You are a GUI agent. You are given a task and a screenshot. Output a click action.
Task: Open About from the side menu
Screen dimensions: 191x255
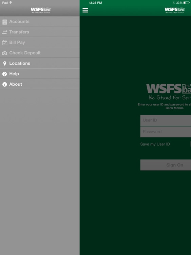pos(40,84)
